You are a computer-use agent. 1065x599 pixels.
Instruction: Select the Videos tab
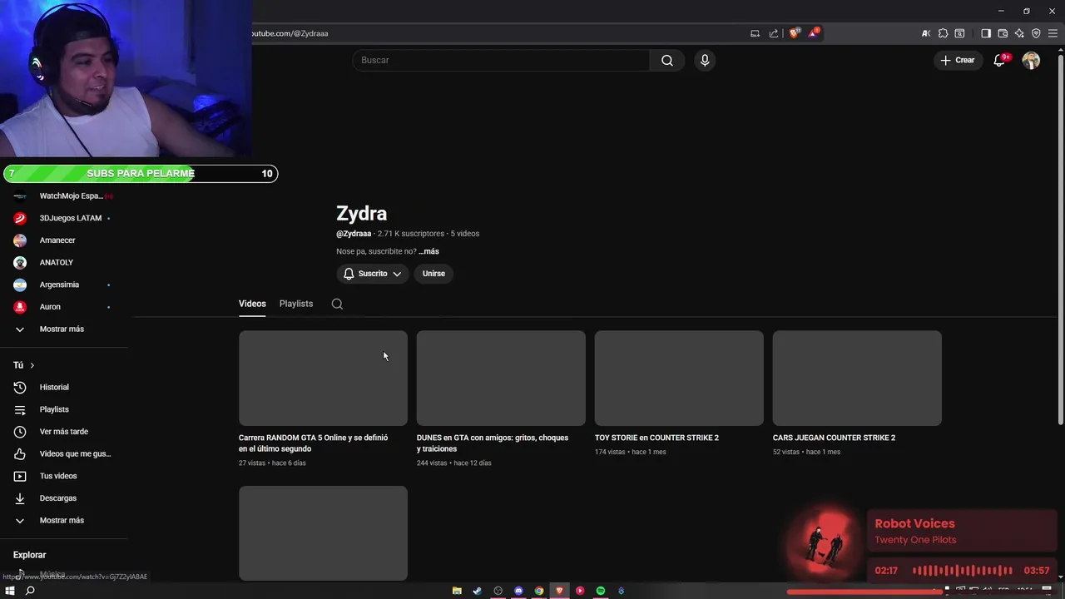click(x=252, y=304)
